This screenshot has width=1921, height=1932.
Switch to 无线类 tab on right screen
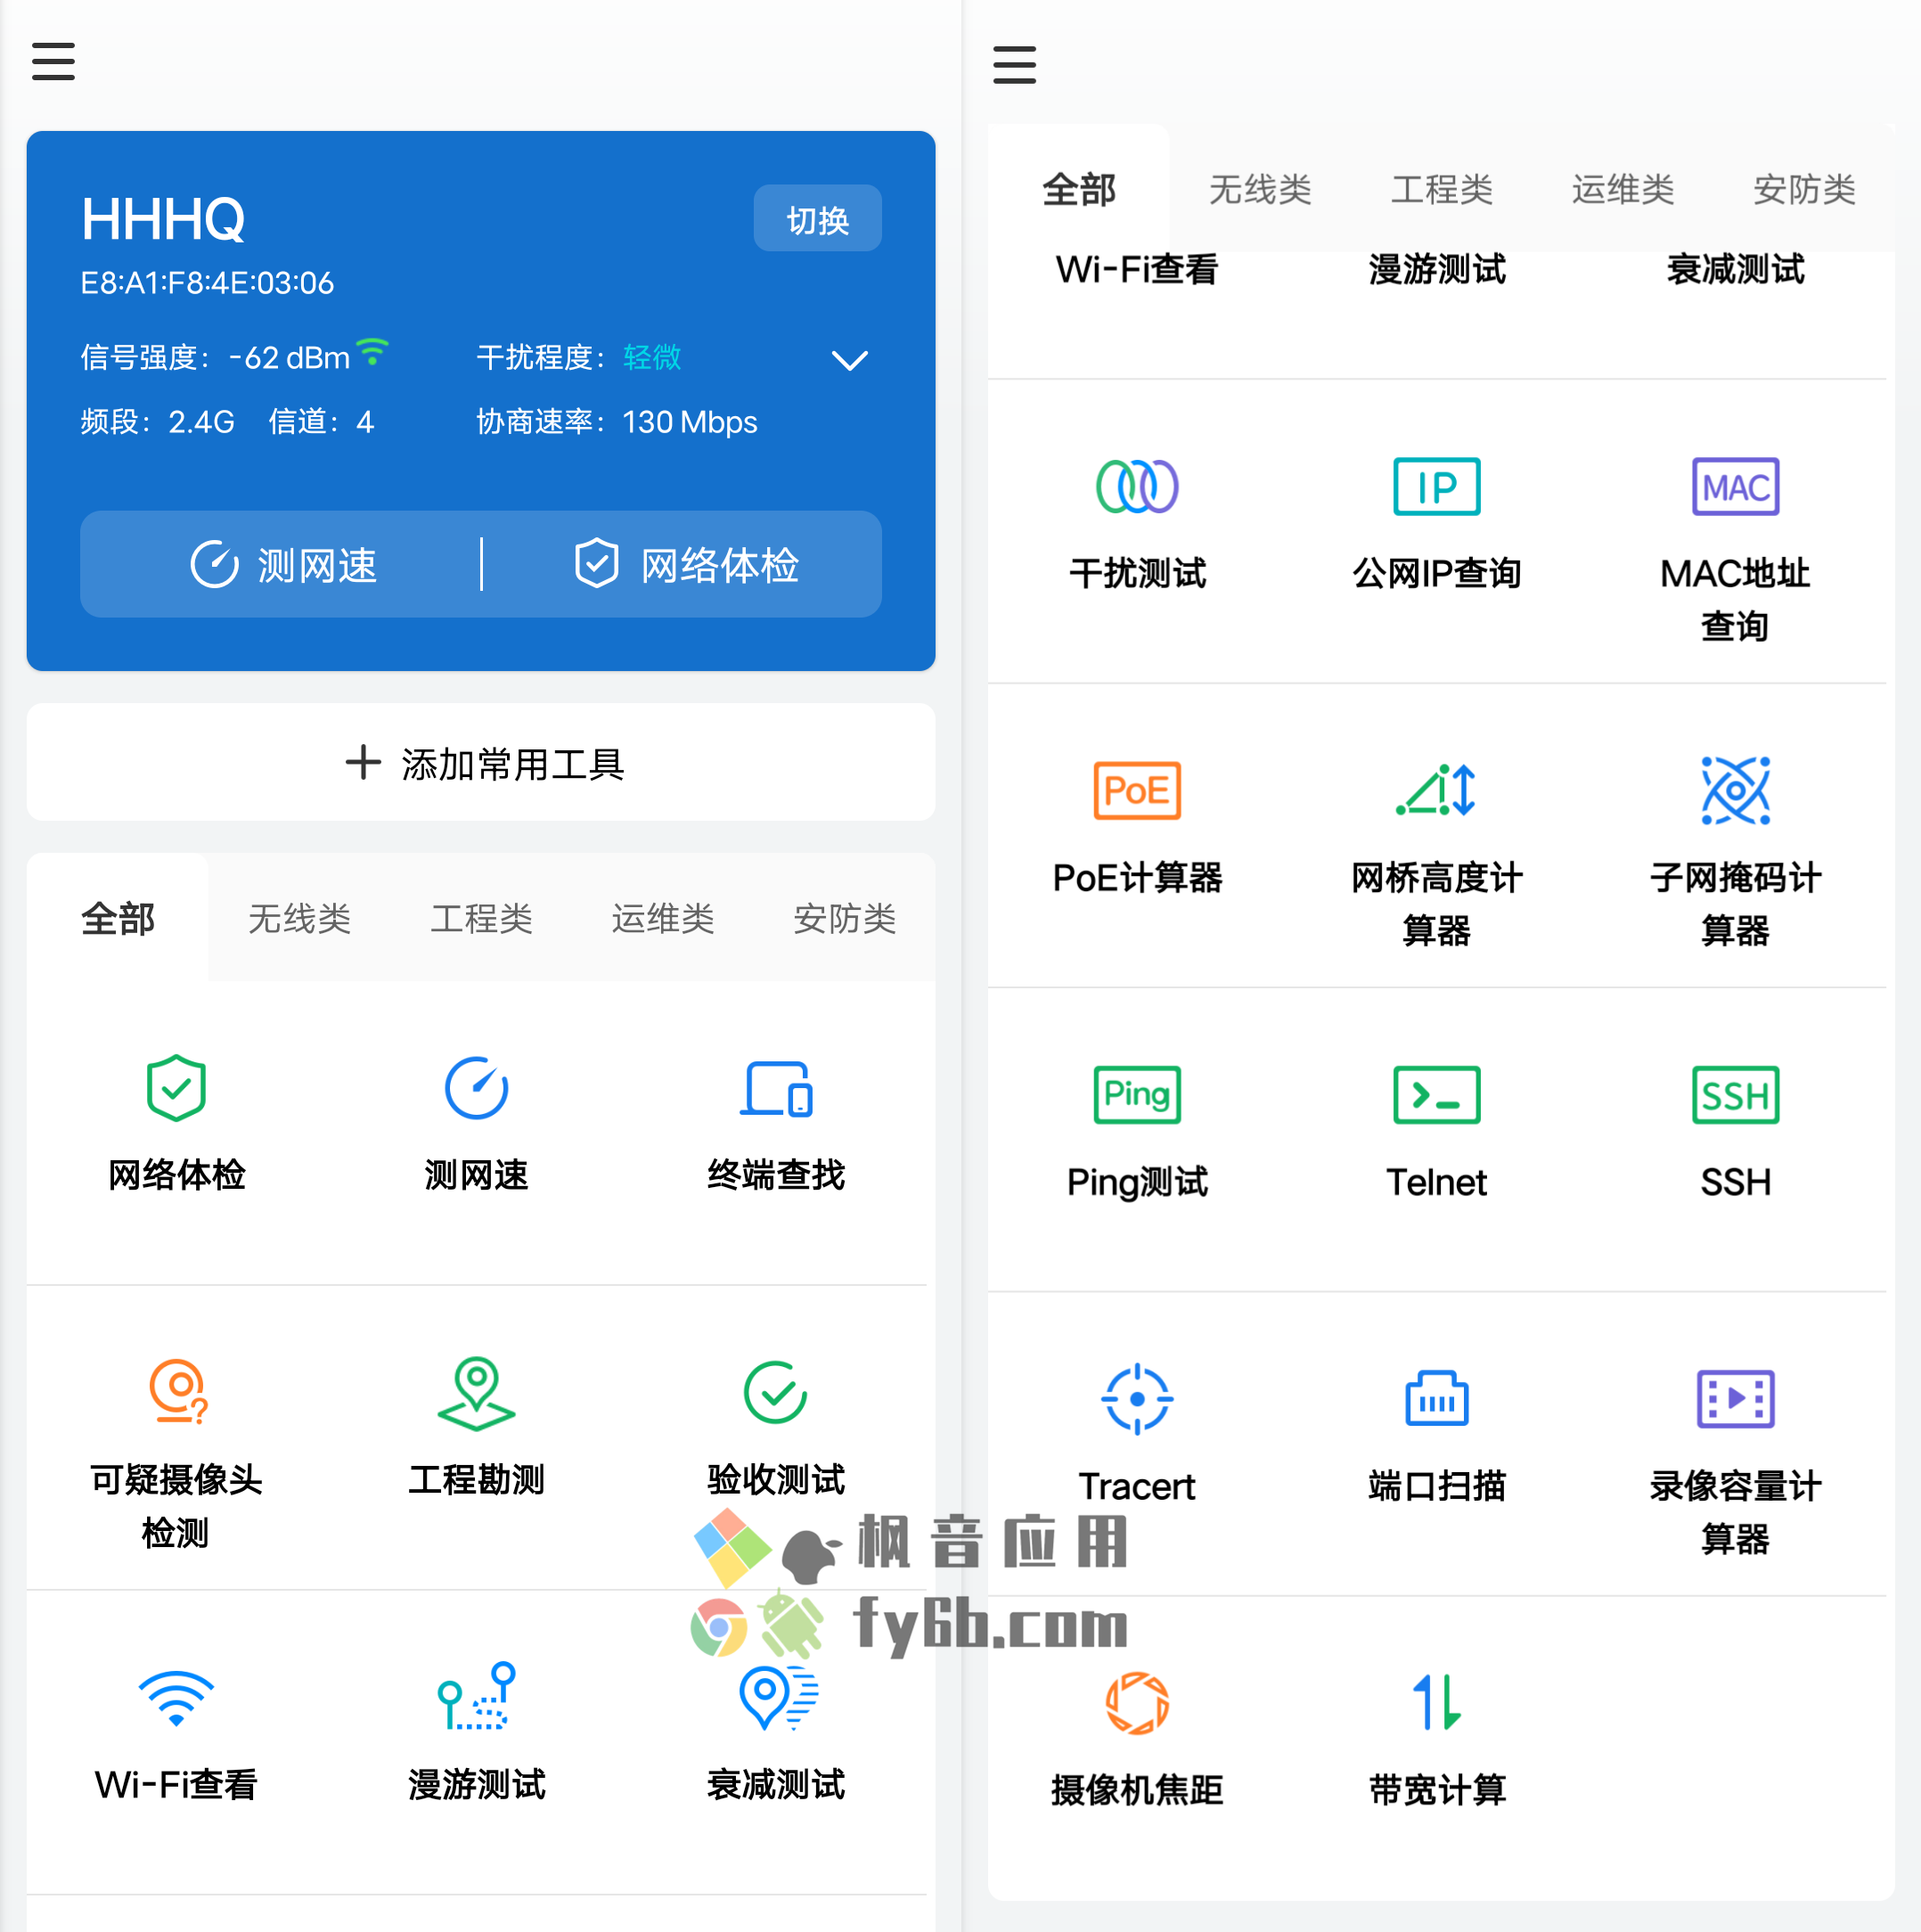click(x=1260, y=189)
